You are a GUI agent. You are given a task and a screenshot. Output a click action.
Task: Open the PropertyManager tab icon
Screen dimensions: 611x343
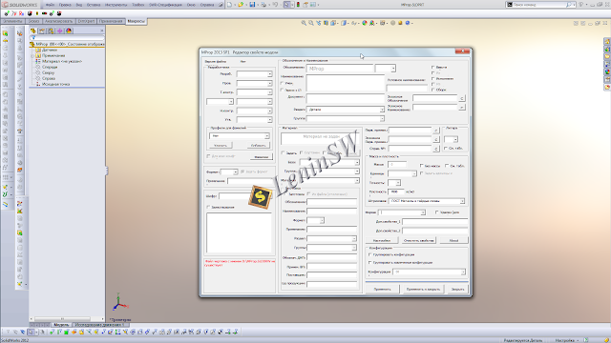[x=42, y=30]
